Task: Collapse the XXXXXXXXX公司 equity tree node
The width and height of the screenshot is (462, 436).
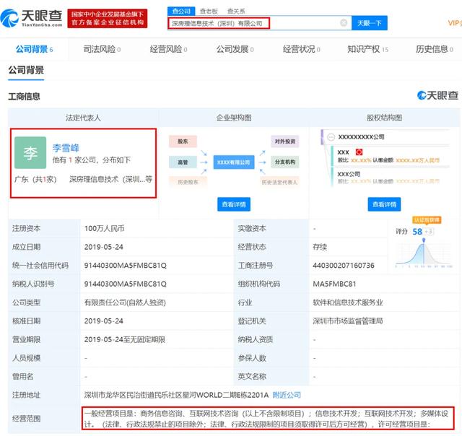Action: tap(331, 137)
